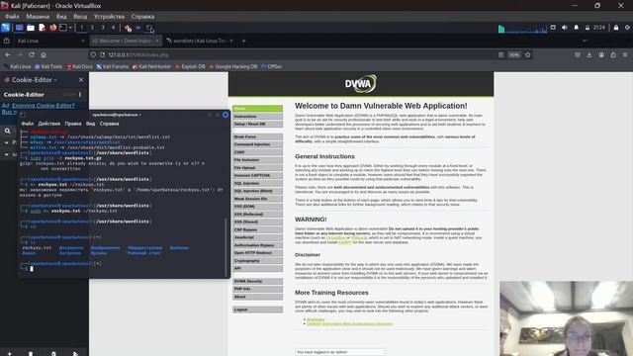Open a new Firefox tab with plus
633x356 pixels.
coord(243,41)
